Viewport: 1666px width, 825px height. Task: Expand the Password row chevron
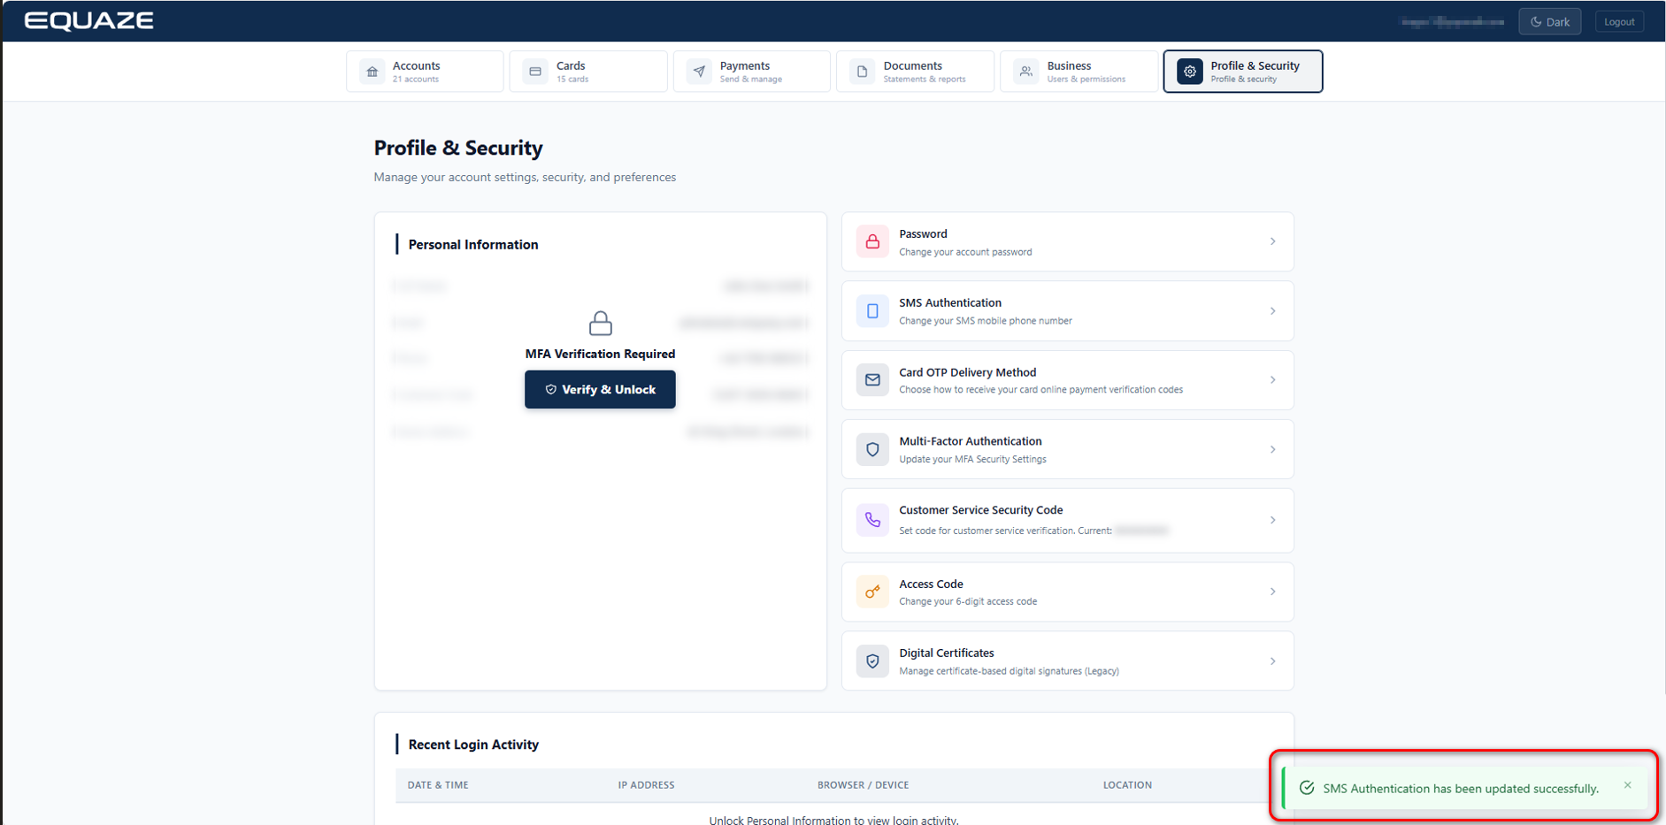[1272, 241]
